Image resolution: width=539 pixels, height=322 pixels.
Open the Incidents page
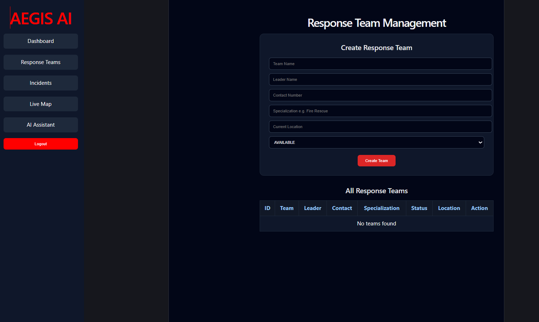[41, 83]
